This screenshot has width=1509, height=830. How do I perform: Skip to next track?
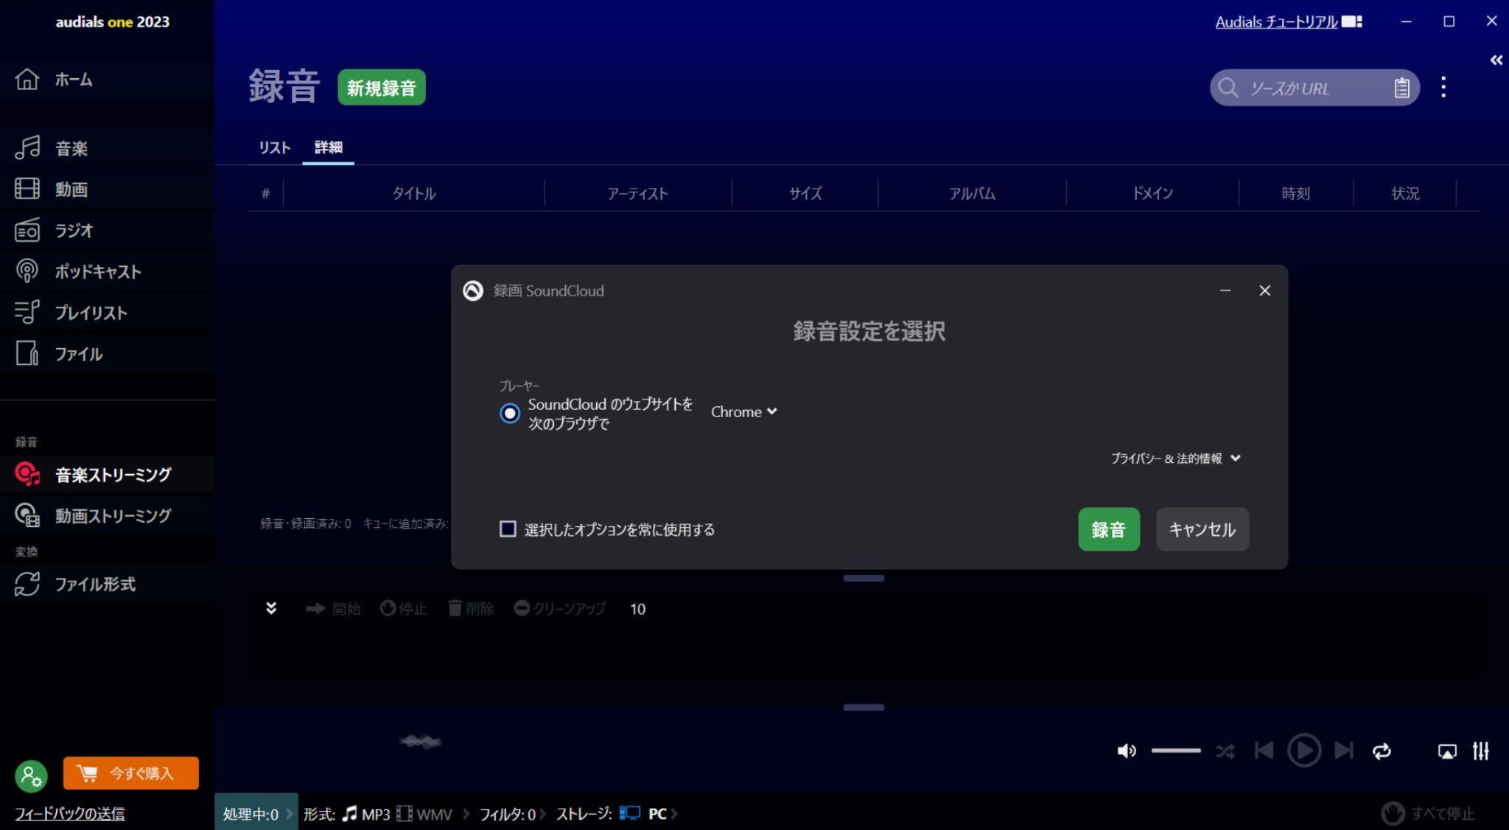coord(1344,751)
